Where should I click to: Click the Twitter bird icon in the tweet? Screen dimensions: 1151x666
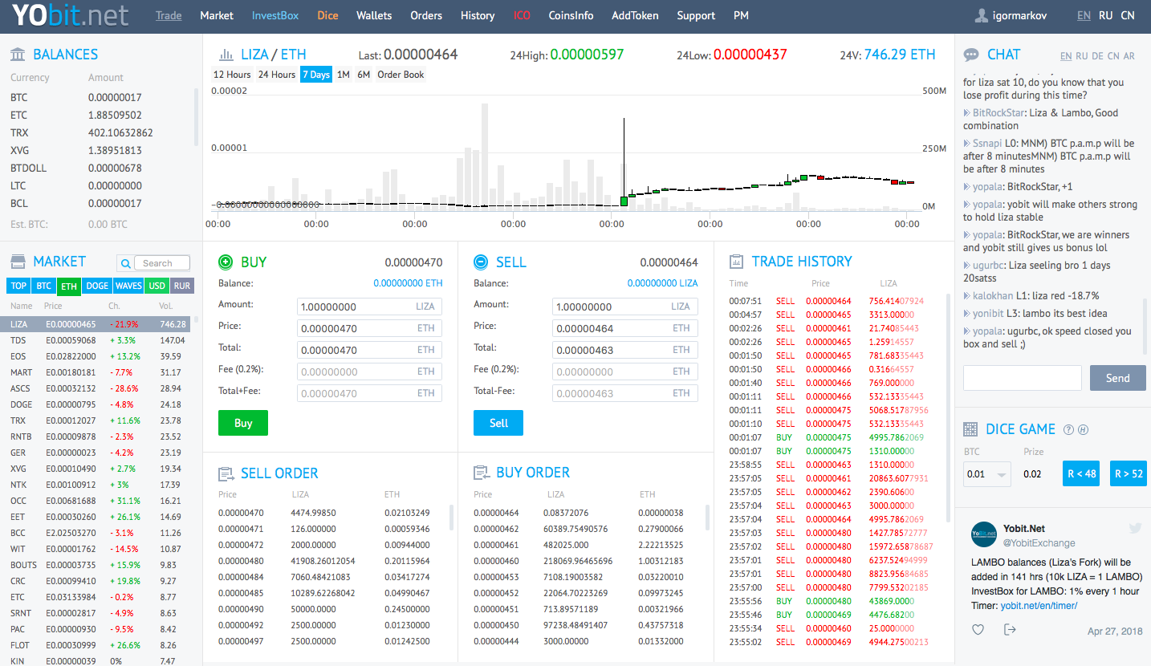click(1135, 528)
